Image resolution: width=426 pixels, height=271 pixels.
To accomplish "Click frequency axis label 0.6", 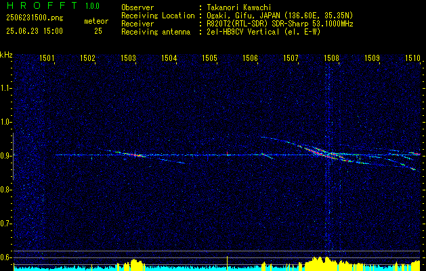I will click(6, 257).
